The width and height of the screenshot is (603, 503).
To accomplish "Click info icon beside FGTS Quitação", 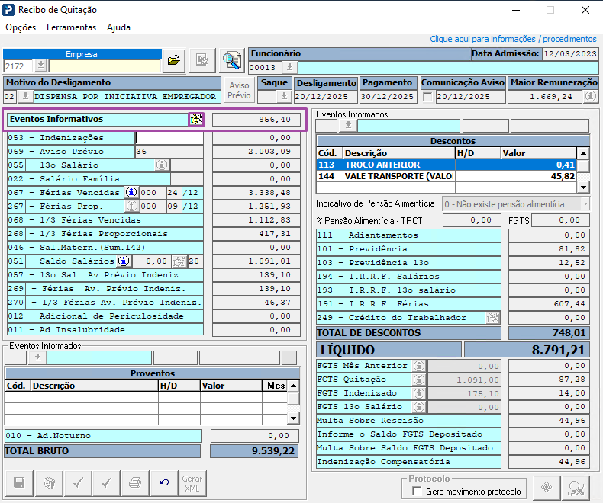I will [419, 380].
